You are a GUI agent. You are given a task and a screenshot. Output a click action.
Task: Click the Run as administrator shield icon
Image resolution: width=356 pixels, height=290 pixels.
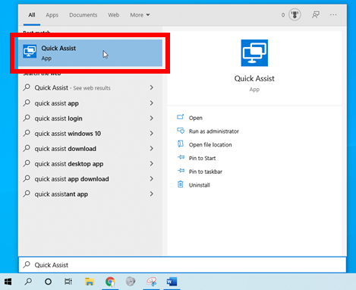click(x=181, y=131)
